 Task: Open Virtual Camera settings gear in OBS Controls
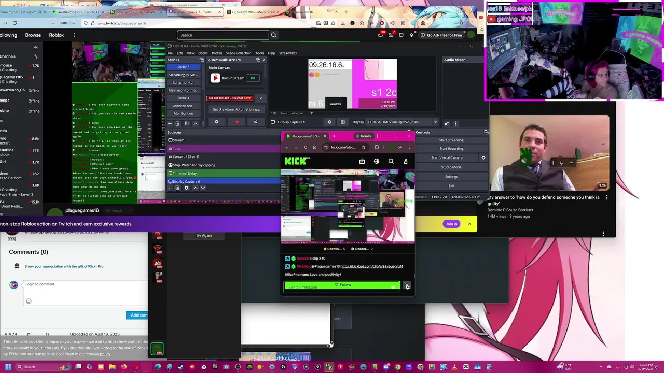click(483, 158)
